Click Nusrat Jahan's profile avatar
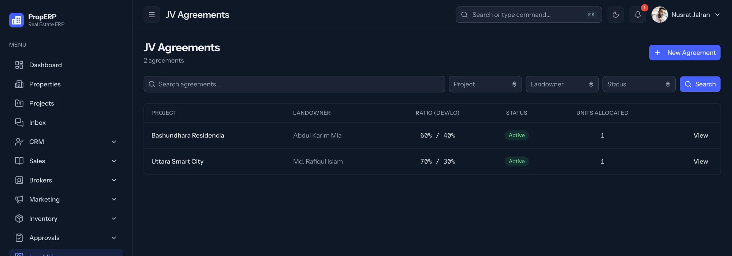This screenshot has height=256, width=732. (x=660, y=15)
